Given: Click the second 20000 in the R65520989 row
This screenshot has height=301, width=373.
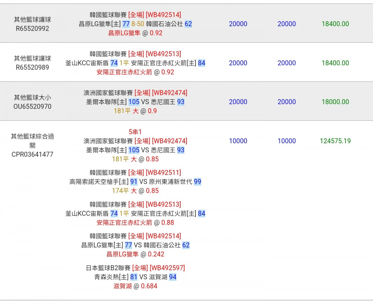Looking at the screenshot, I should point(287,63).
